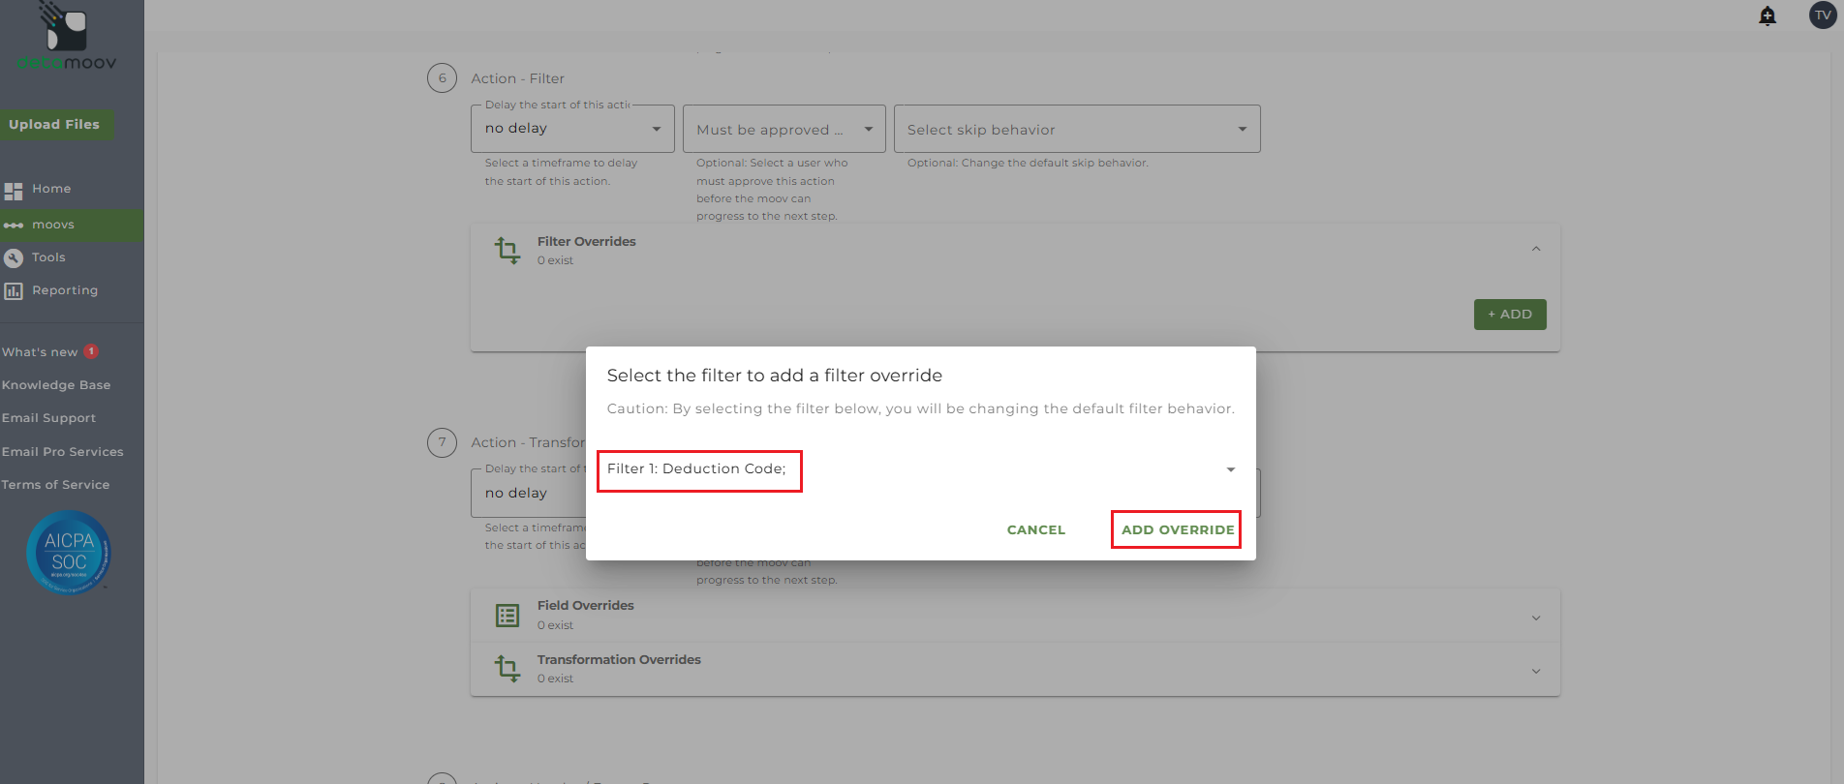
Task: Click the Home dashboard icon
Action: [x=14, y=191]
